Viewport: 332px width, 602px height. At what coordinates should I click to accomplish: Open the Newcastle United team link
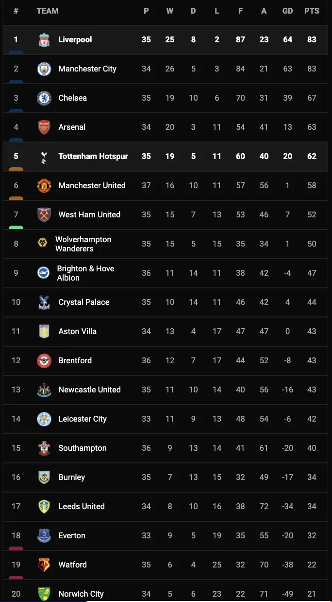pos(89,390)
